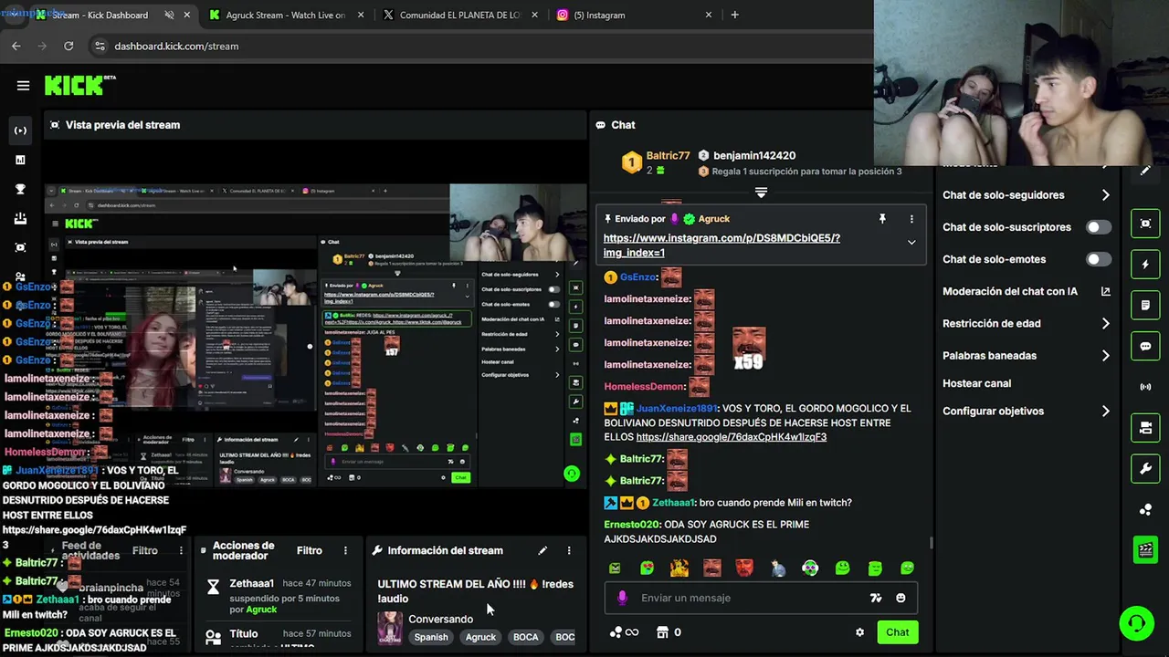Enable Chat de solo-emotes
This screenshot has width=1169, height=657.
[1098, 259]
